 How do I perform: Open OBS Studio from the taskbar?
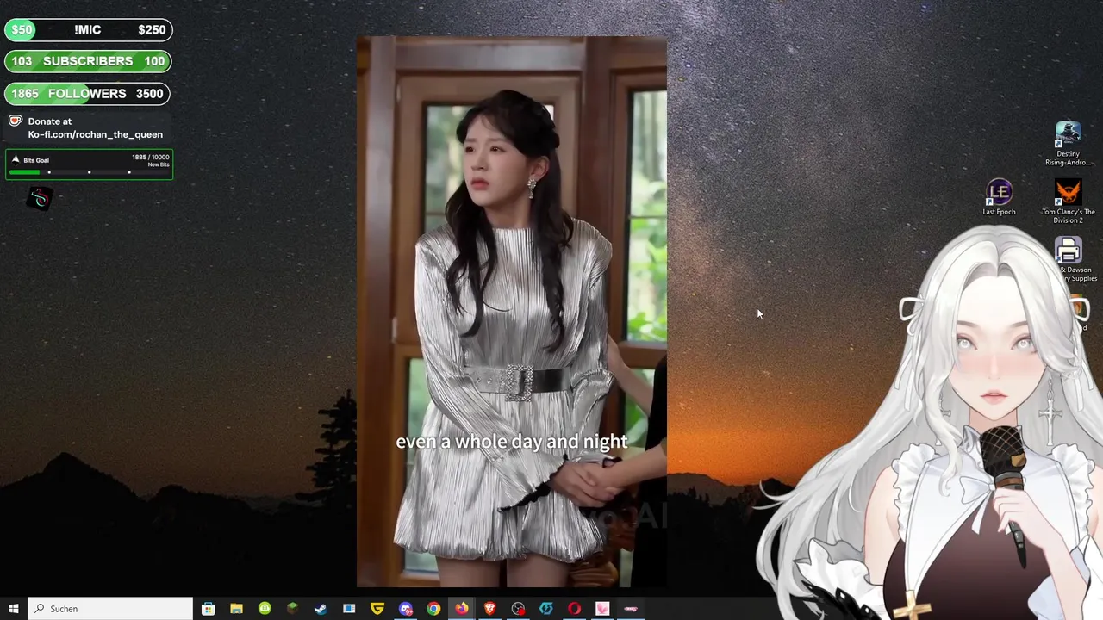click(518, 609)
